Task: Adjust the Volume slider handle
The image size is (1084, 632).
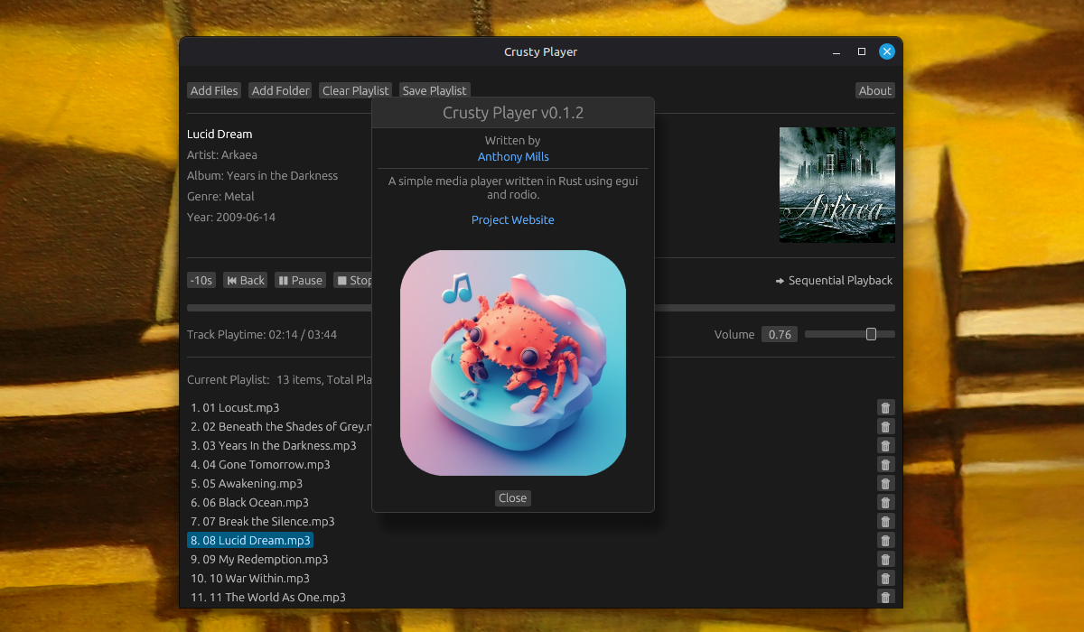Action: click(x=871, y=334)
